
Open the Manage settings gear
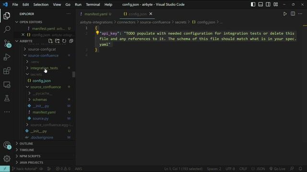(x=7, y=159)
